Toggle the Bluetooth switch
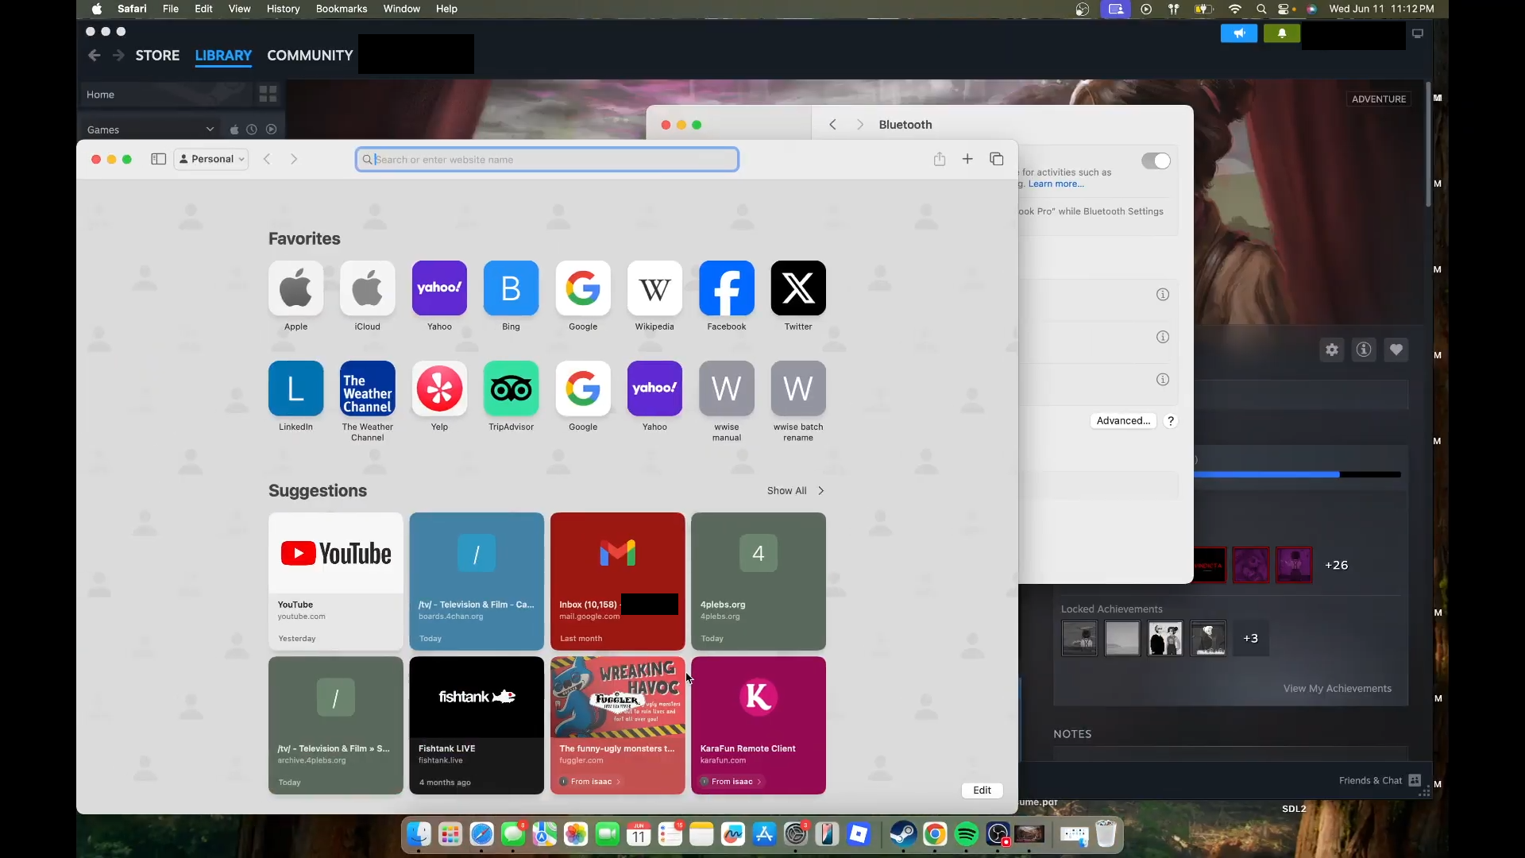The height and width of the screenshot is (858, 1525). click(1156, 161)
